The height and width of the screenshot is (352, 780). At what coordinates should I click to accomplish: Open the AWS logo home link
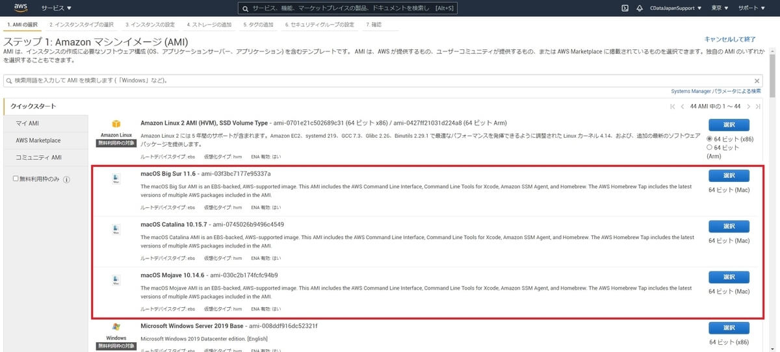(20, 8)
